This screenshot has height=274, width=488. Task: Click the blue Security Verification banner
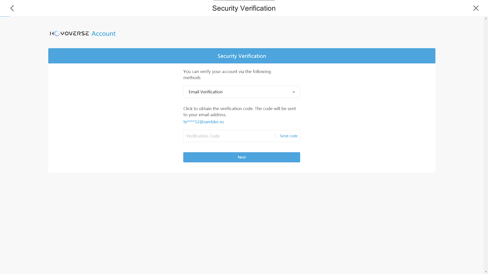tap(241, 56)
